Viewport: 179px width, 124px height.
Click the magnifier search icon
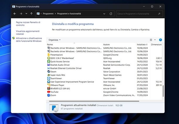(x=159, y=14)
